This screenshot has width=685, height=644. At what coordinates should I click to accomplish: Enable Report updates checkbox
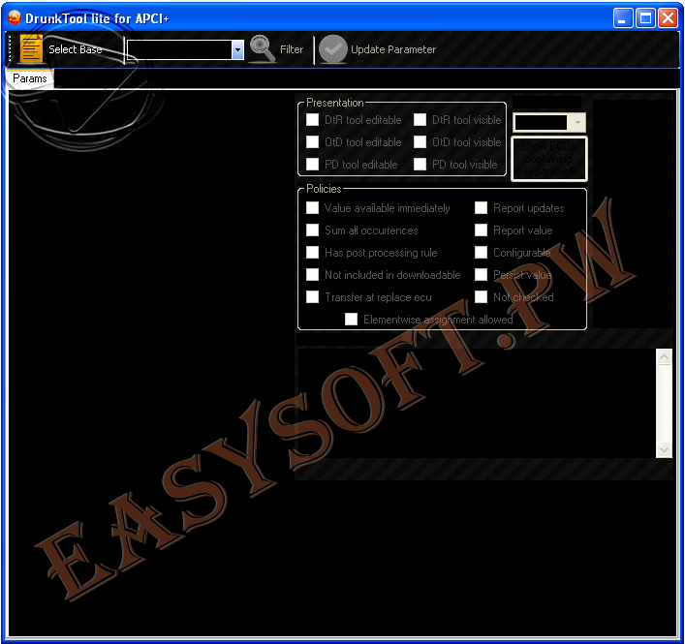point(481,208)
